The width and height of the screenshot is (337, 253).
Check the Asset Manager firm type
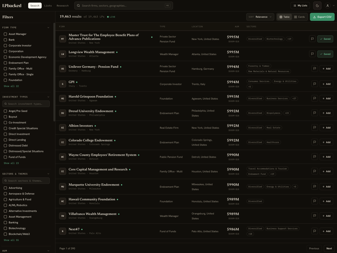pos(6,34)
